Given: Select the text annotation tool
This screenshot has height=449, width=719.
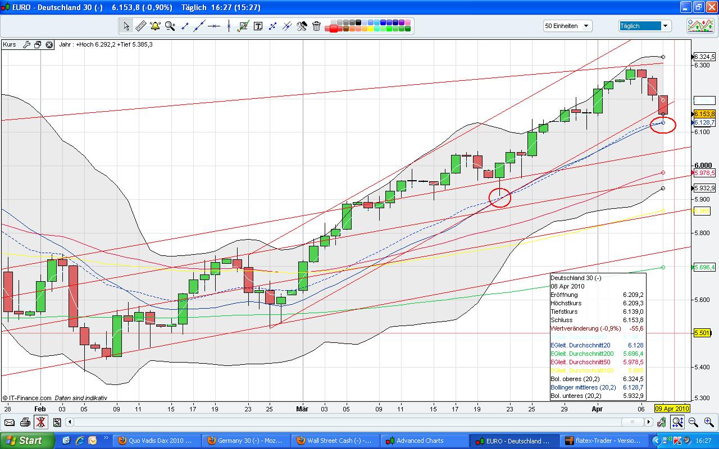Looking at the screenshot, I should pyautogui.click(x=258, y=26).
